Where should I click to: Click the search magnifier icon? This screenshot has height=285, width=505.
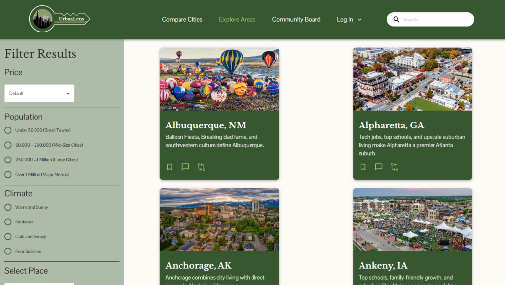tap(396, 19)
